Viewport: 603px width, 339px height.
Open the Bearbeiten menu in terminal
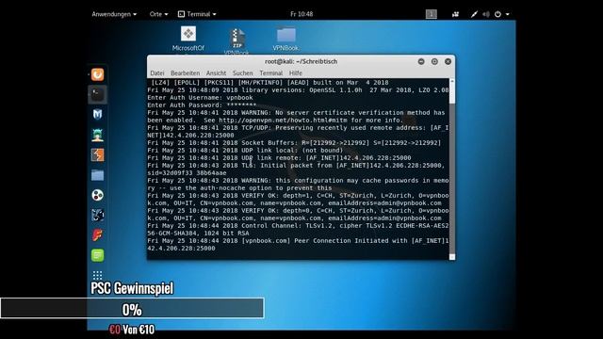185,73
